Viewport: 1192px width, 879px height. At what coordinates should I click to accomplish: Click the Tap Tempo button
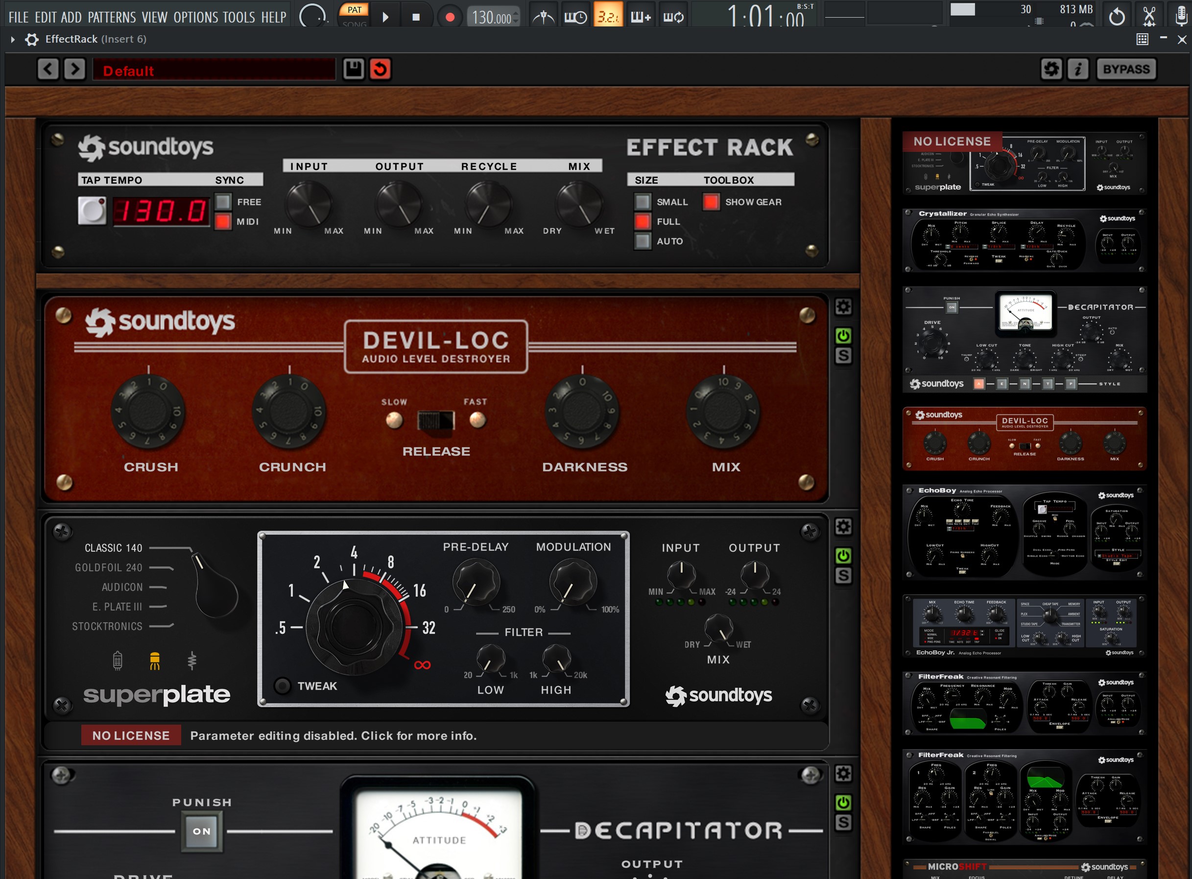[x=92, y=211]
